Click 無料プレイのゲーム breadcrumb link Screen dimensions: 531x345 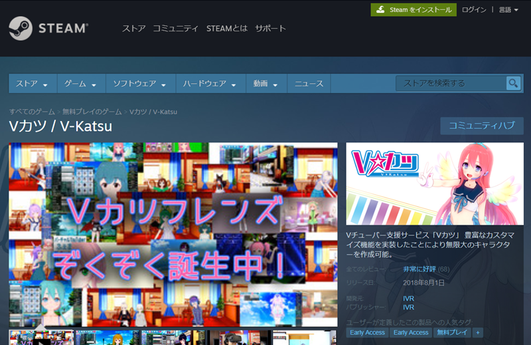[92, 112]
